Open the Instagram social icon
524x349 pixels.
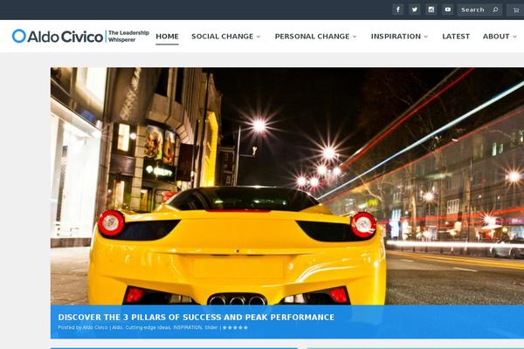tap(431, 10)
